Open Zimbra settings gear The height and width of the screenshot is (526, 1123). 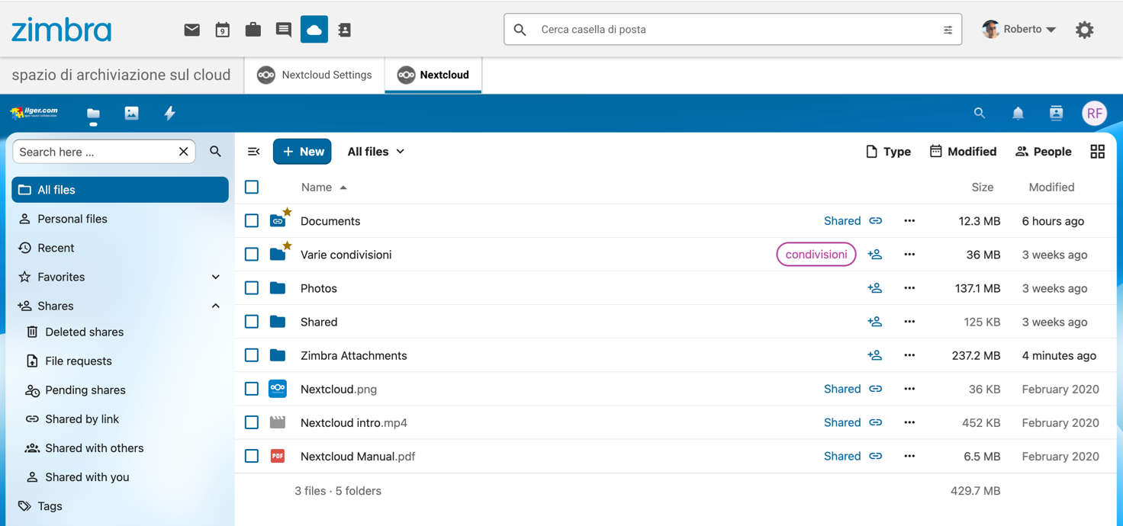click(1084, 30)
